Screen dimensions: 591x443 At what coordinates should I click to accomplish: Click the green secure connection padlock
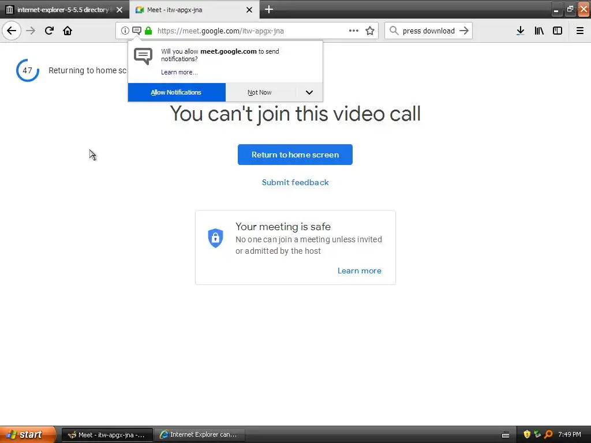point(148,31)
